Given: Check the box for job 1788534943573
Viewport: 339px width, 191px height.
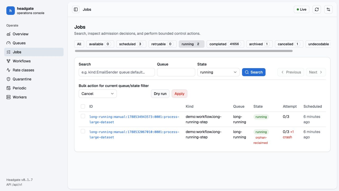Looking at the screenshot, I should click(x=83, y=116).
